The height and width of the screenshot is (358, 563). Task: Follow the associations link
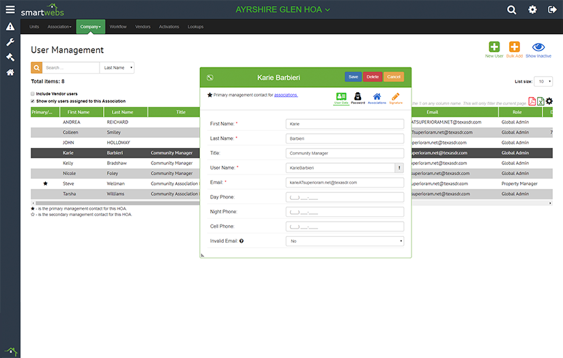tap(286, 95)
